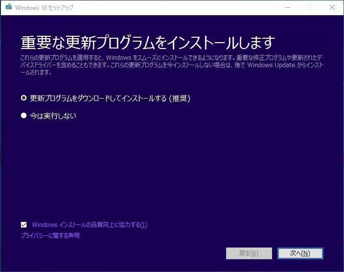Image resolution: width=344 pixels, height=272 pixels.
Task: Click the Windows 10 setup icon in title bar
Action: (9, 7)
